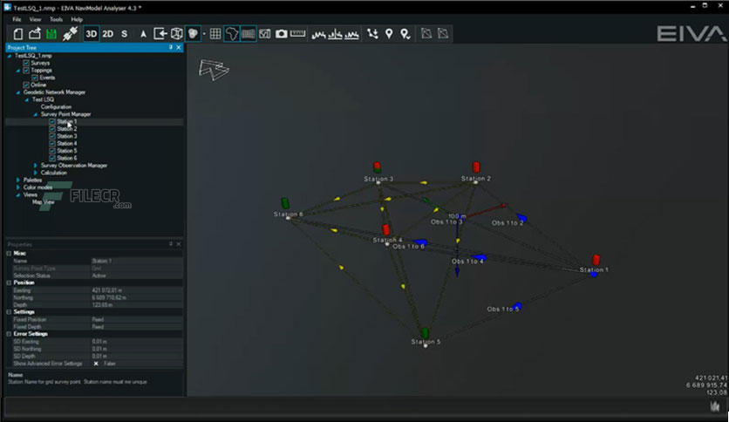Click the 3D cube box icon
Viewport: 729px width, 422px height.
pos(177,34)
